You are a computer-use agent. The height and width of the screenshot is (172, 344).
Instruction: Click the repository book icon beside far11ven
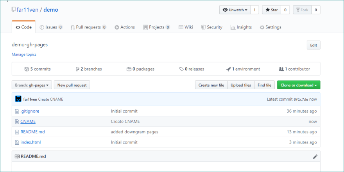[x=14, y=9]
